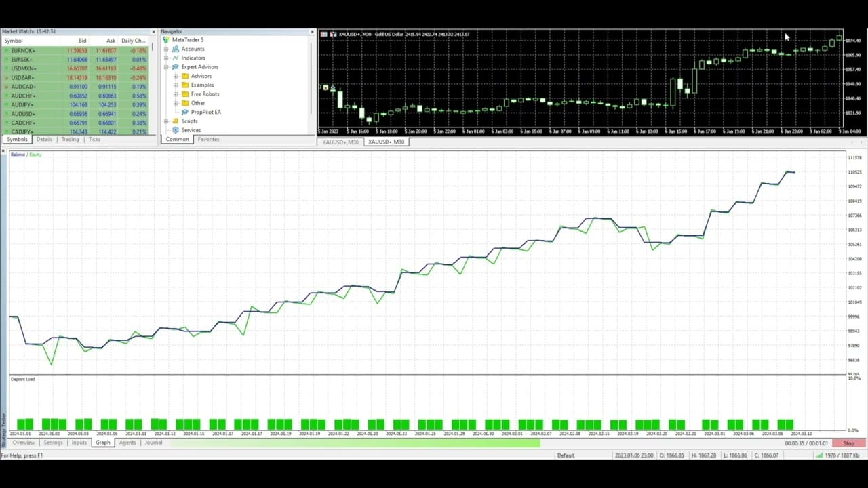868x488 pixels.
Task: Open the Journal tab in Strategy Tester
Action: (153, 443)
